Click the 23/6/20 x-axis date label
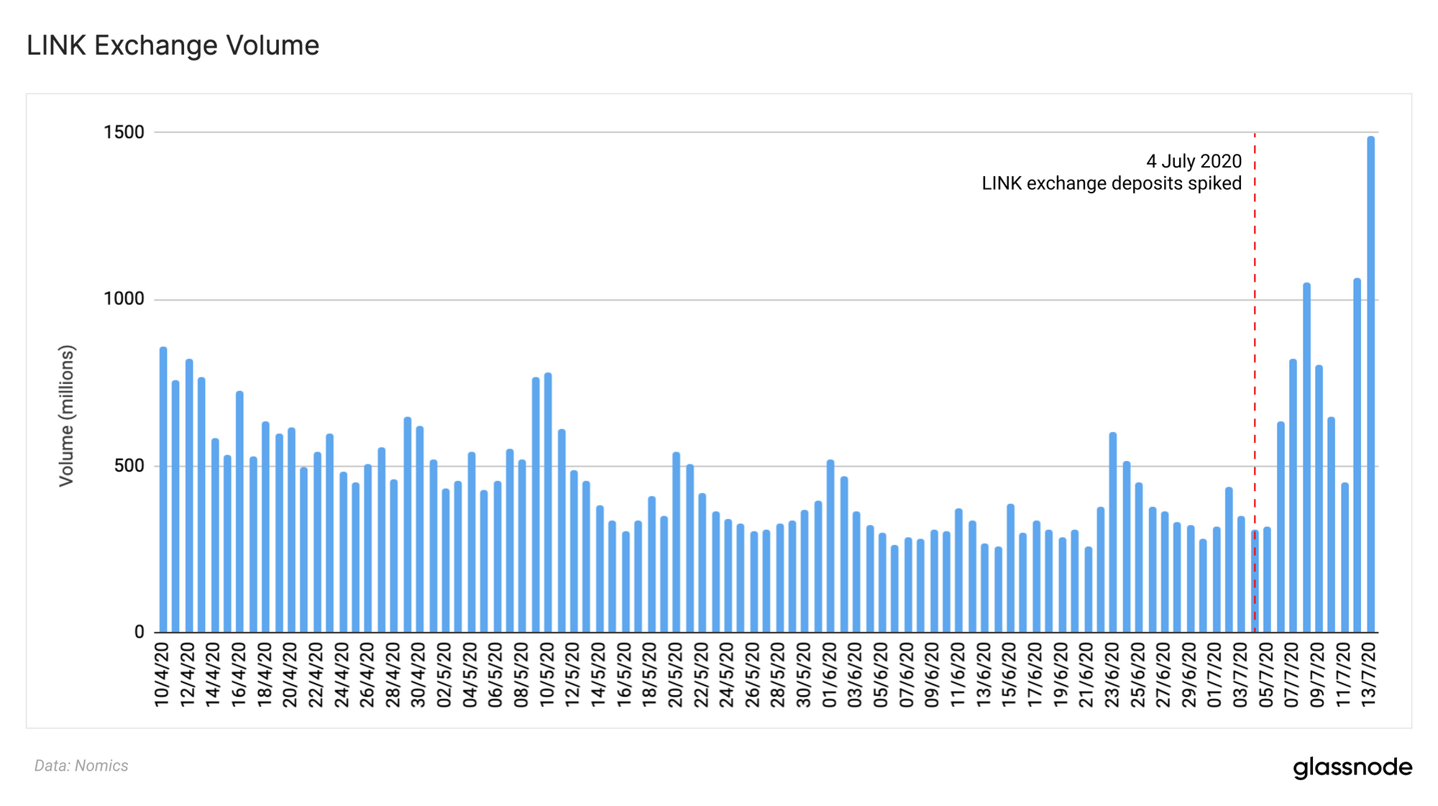Image resolution: width=1438 pixels, height=806 pixels. coord(1112,674)
